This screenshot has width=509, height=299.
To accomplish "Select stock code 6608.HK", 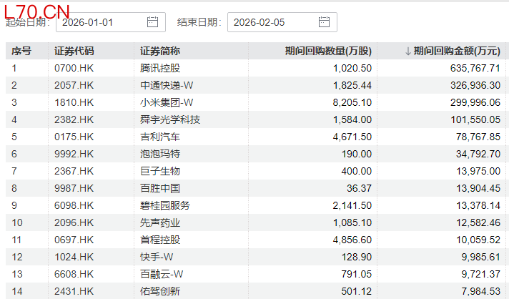I will [74, 275].
